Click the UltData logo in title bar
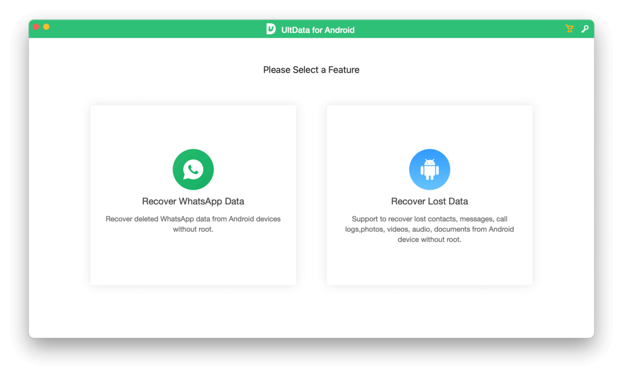The height and width of the screenshot is (376, 623). pyautogui.click(x=271, y=29)
